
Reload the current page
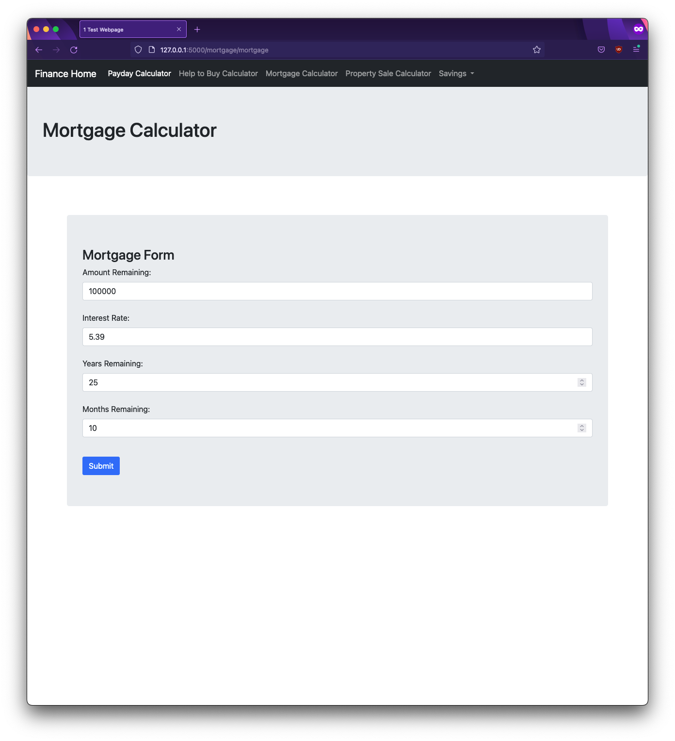pyautogui.click(x=74, y=50)
